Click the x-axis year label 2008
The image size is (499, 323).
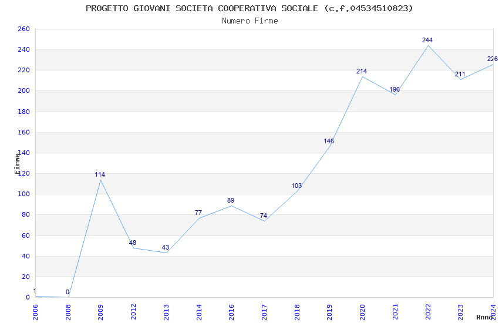pos(68,312)
